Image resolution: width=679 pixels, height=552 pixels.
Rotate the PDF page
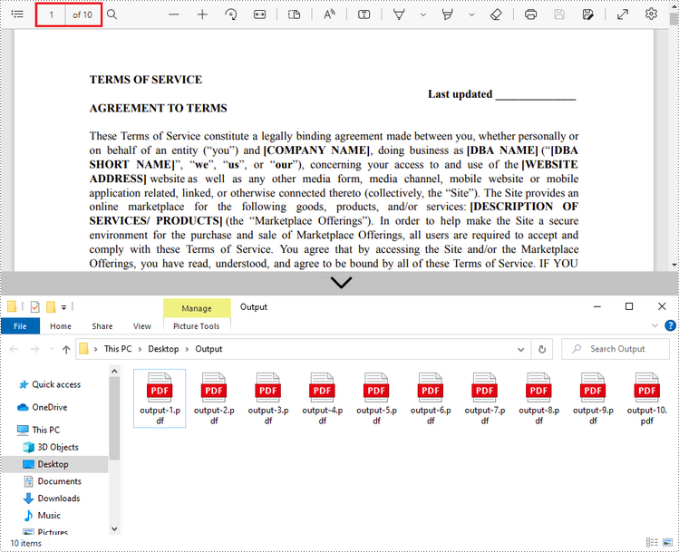pos(231,15)
